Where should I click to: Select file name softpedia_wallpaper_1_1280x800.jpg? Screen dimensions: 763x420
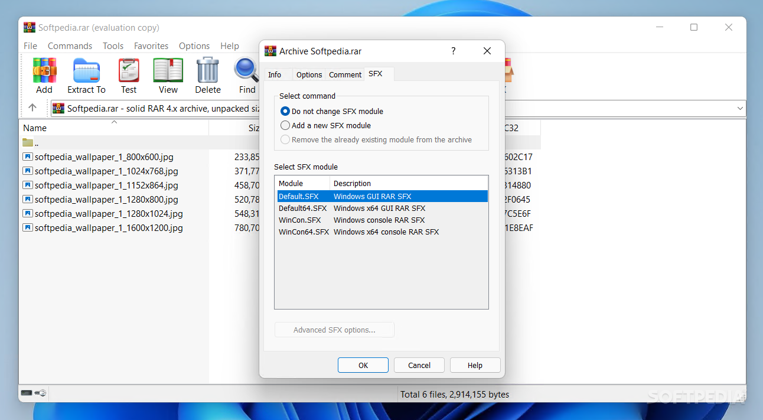[106, 199]
